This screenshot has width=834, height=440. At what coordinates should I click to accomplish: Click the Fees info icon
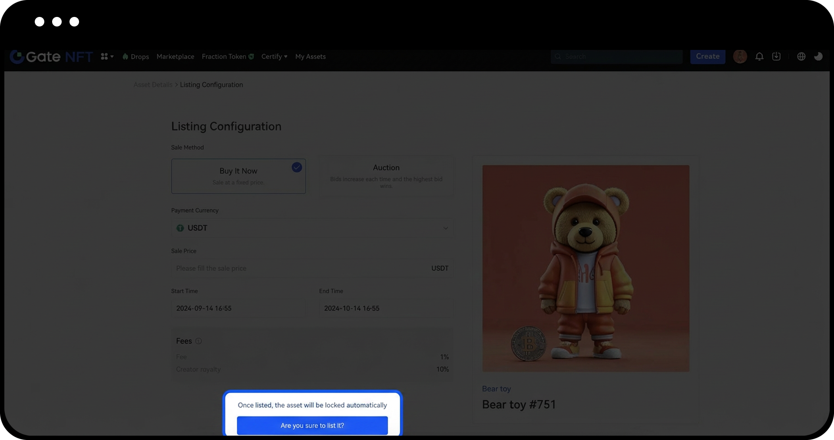[199, 341]
